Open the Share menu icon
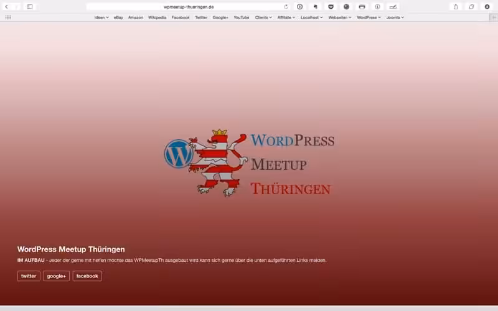Viewport: 498px width, 311px height. click(x=456, y=7)
